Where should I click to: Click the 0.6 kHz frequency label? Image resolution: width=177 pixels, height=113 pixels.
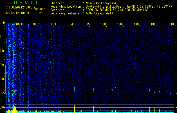point(3,107)
